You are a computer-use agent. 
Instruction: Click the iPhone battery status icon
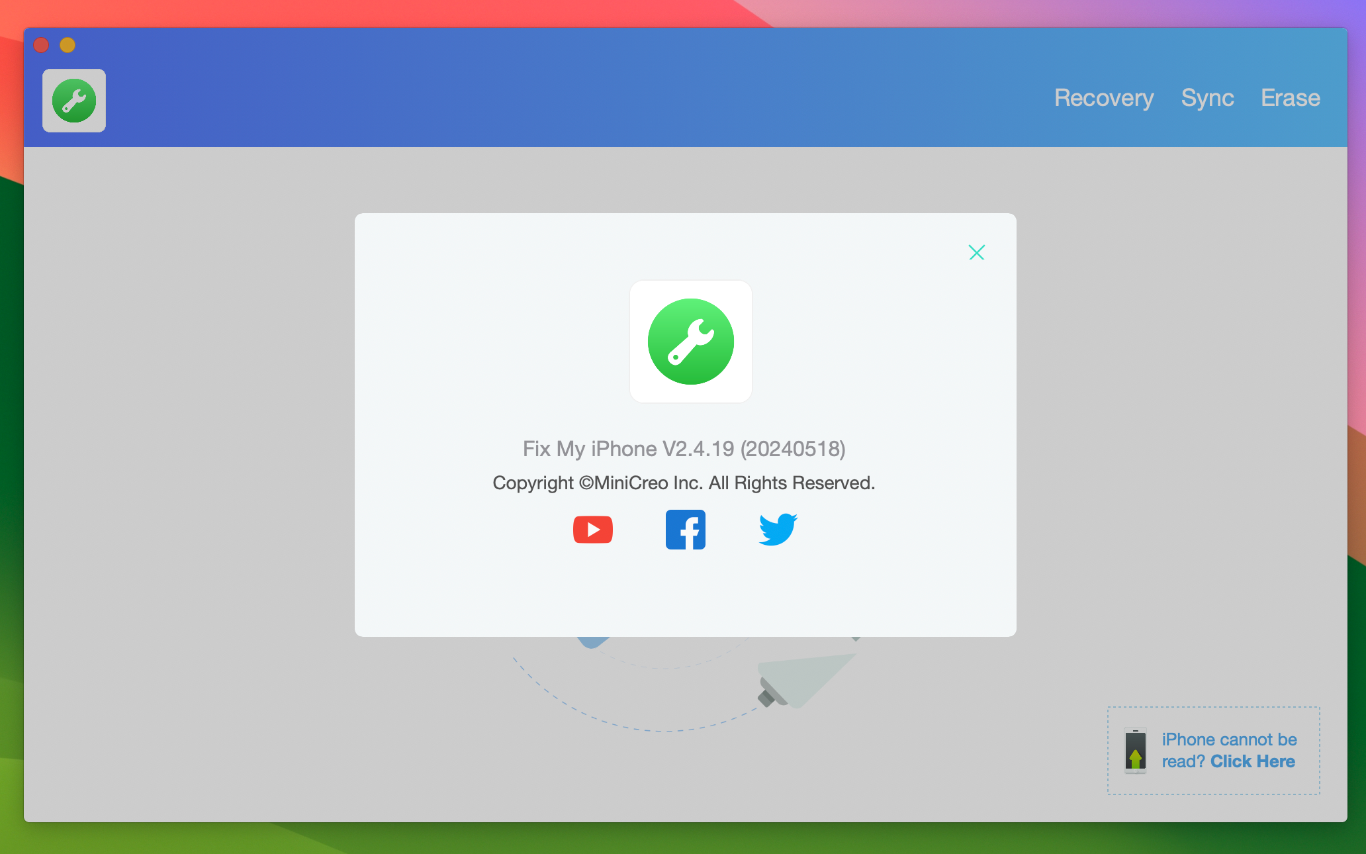[x=1134, y=749]
